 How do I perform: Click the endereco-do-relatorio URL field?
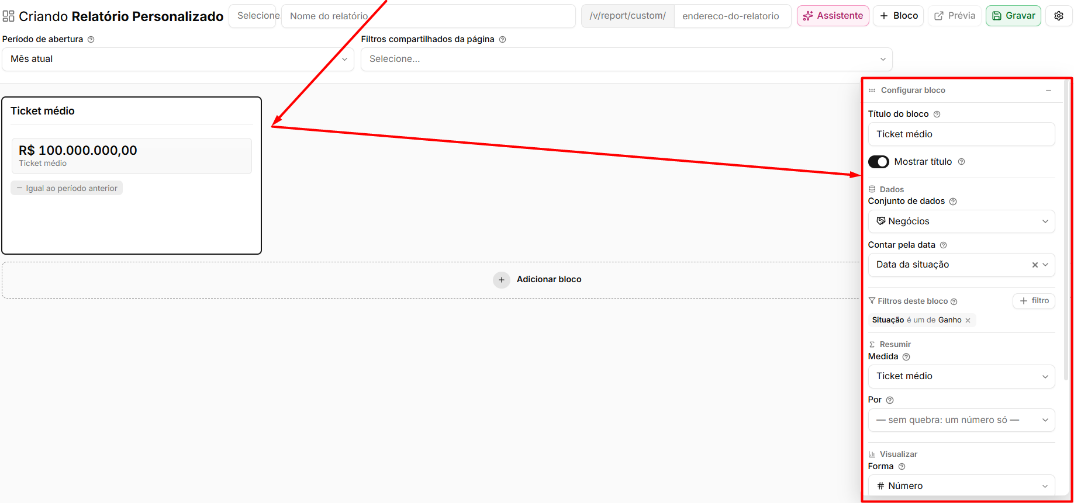click(x=733, y=16)
